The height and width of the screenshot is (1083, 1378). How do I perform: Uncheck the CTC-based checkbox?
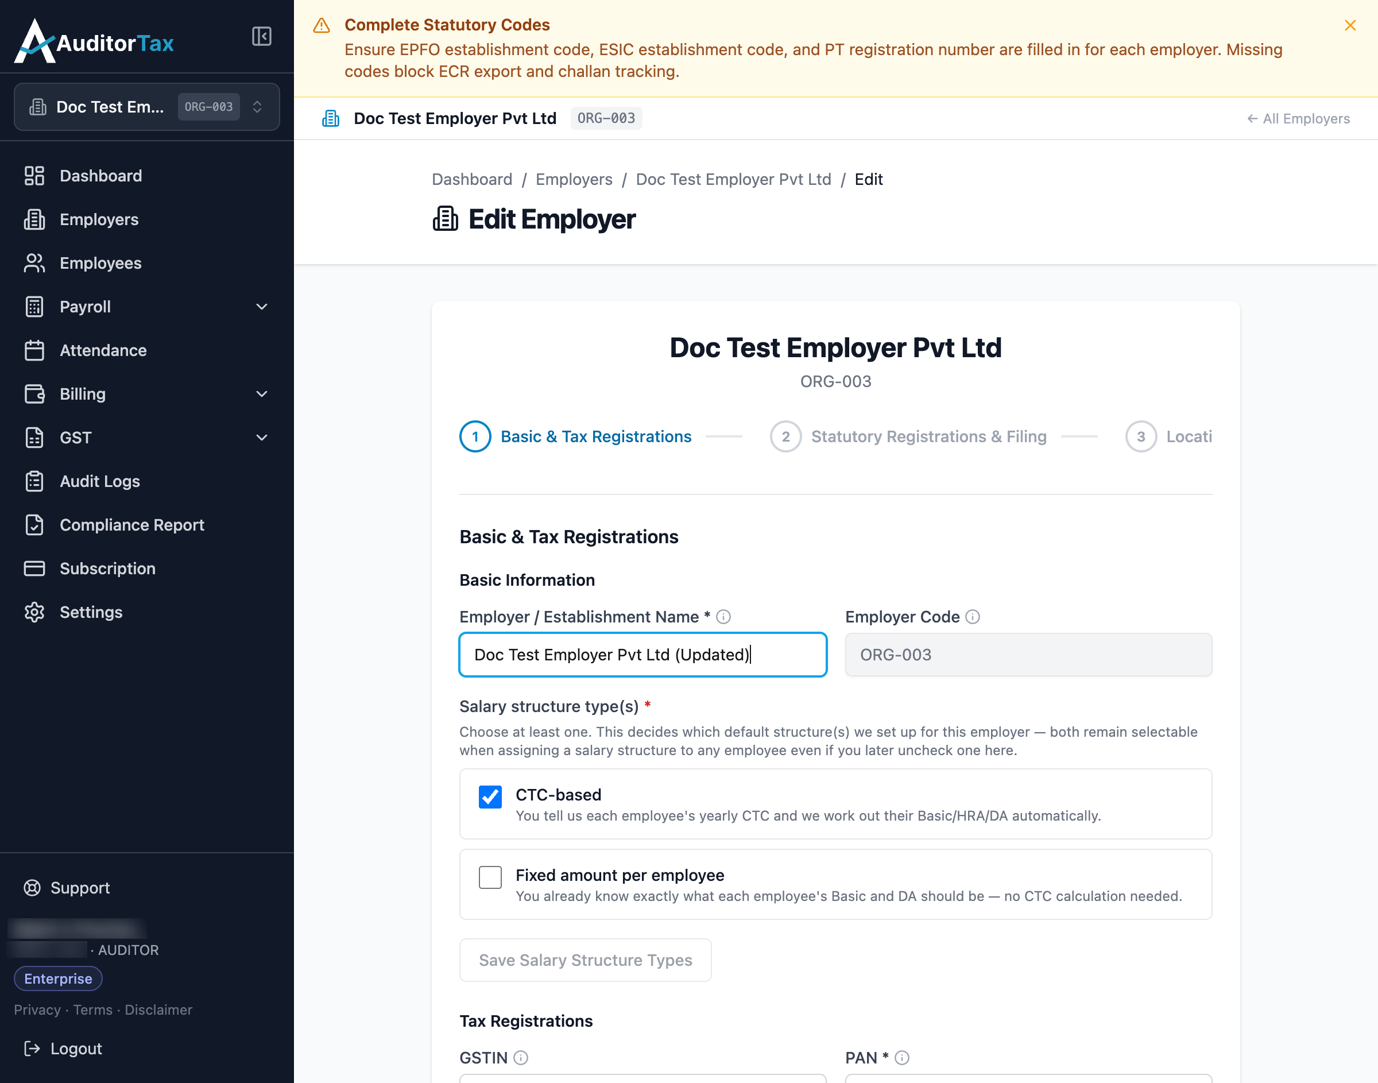490,797
